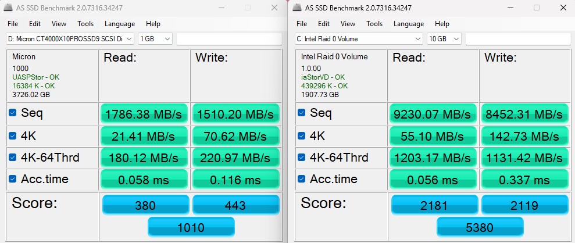575x243 pixels.
Task: Minimize the Micron benchmark window
Action: click(x=221, y=8)
